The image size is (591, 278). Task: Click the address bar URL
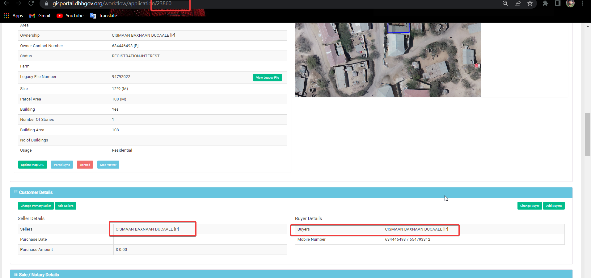[x=112, y=3]
